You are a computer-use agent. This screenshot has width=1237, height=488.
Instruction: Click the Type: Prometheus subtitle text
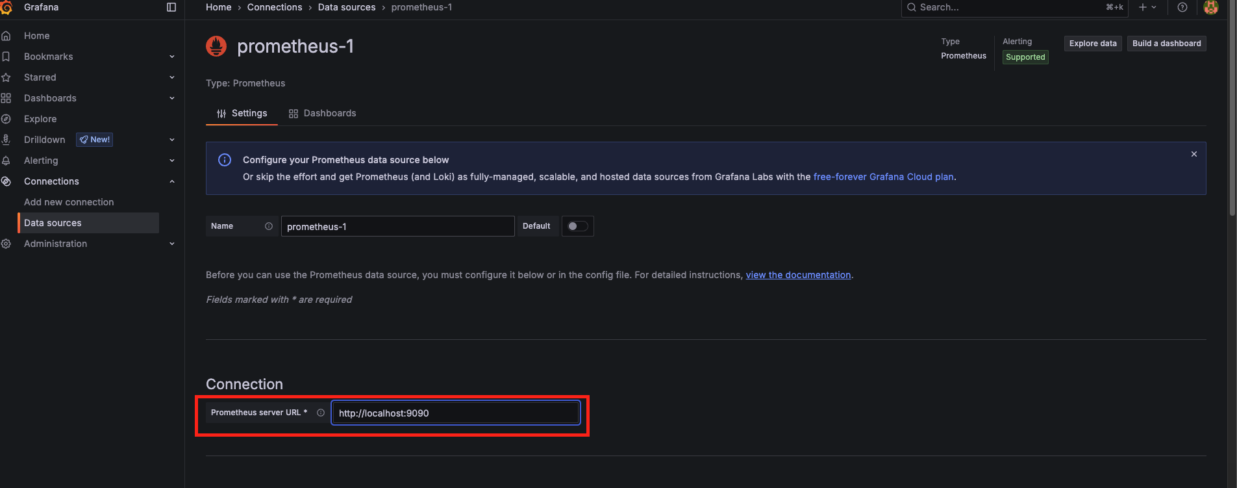[245, 83]
